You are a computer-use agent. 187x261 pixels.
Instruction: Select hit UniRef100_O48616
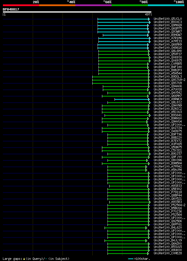168,48
